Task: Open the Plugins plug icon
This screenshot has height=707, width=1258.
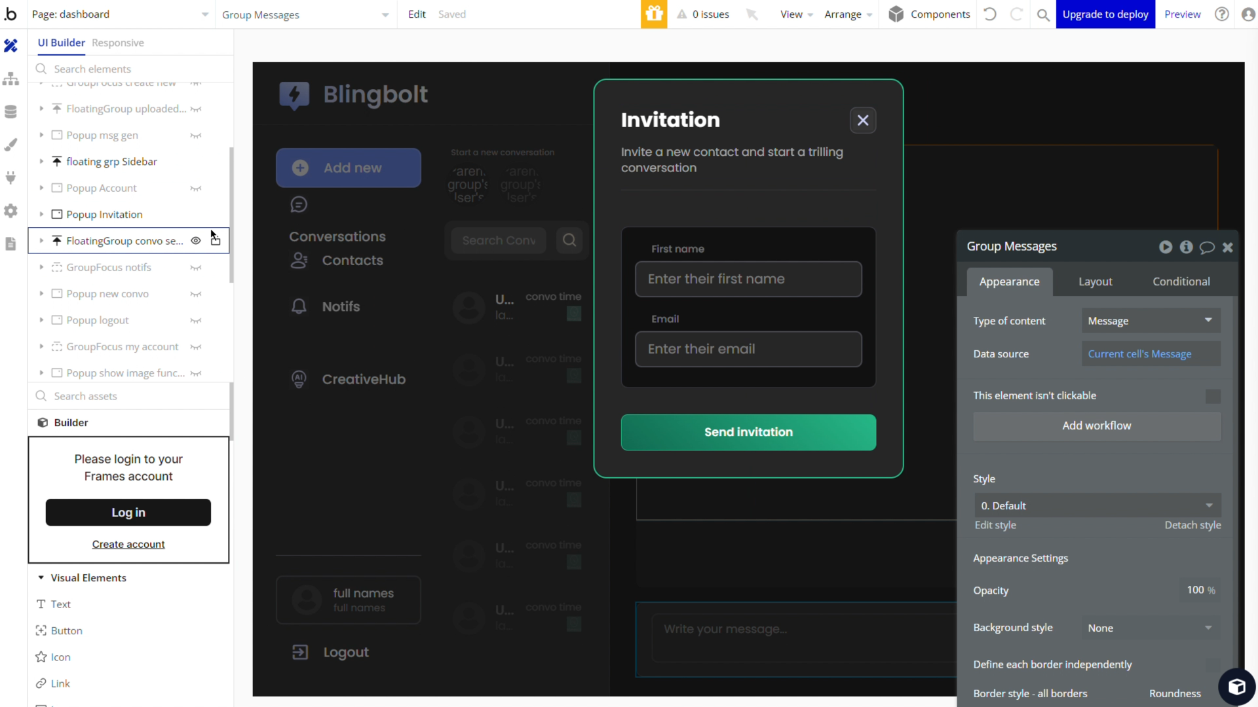Action: [10, 177]
